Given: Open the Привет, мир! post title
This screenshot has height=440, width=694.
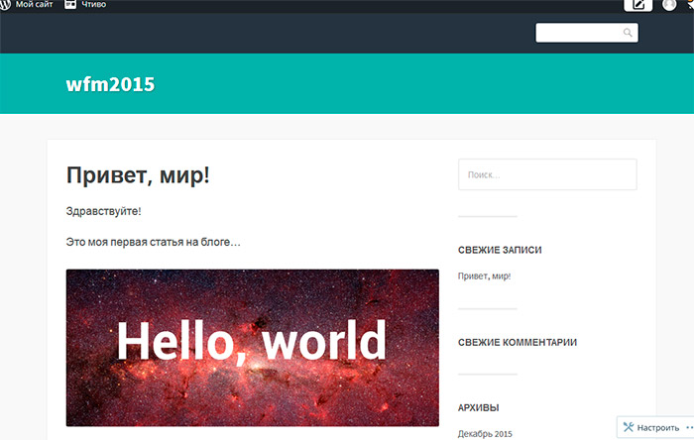Looking at the screenshot, I should [138, 175].
